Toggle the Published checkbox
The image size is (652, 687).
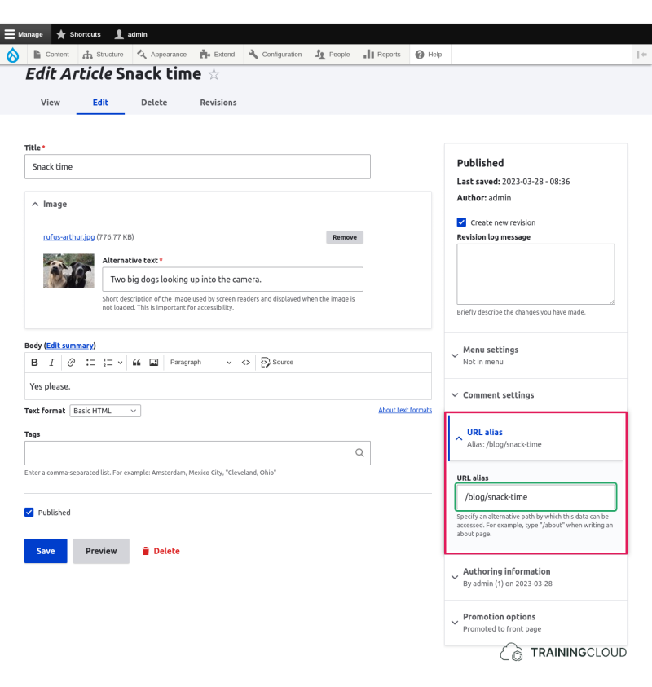pos(29,512)
